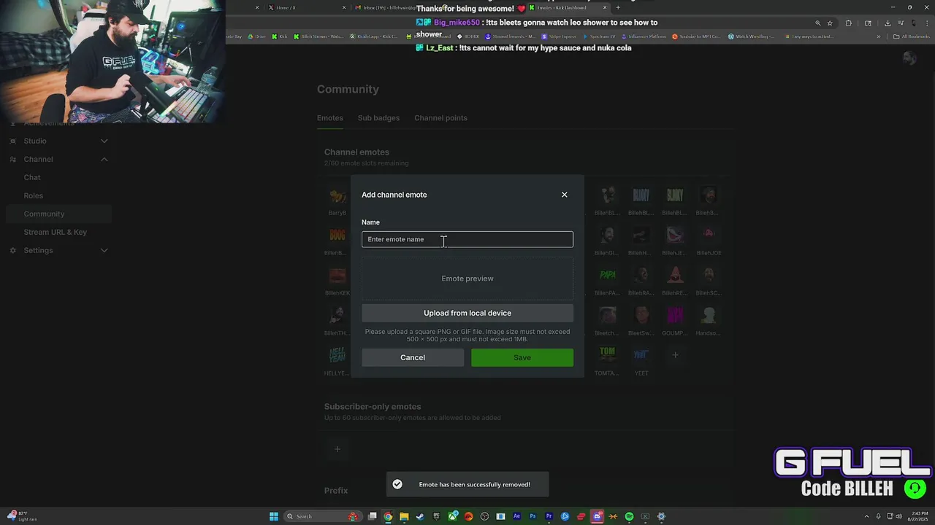Open Chat in the sidebar
The width and height of the screenshot is (935, 525).
coord(32,177)
